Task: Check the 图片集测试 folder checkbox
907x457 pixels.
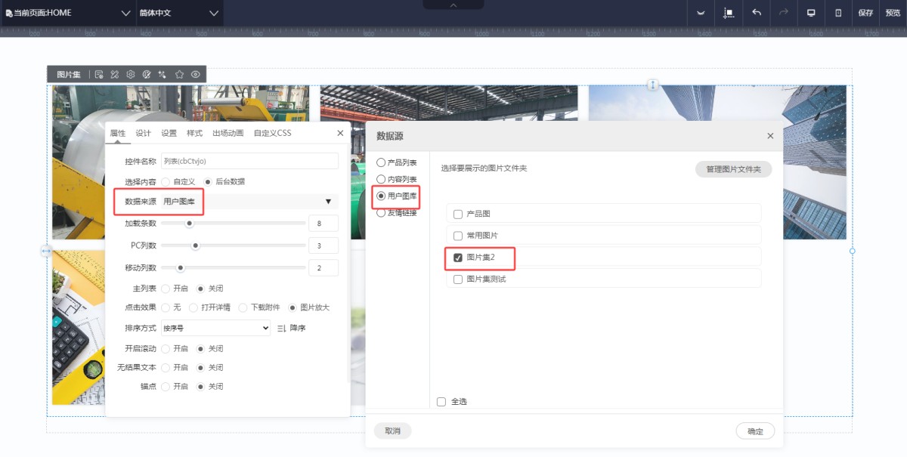Action: point(458,279)
